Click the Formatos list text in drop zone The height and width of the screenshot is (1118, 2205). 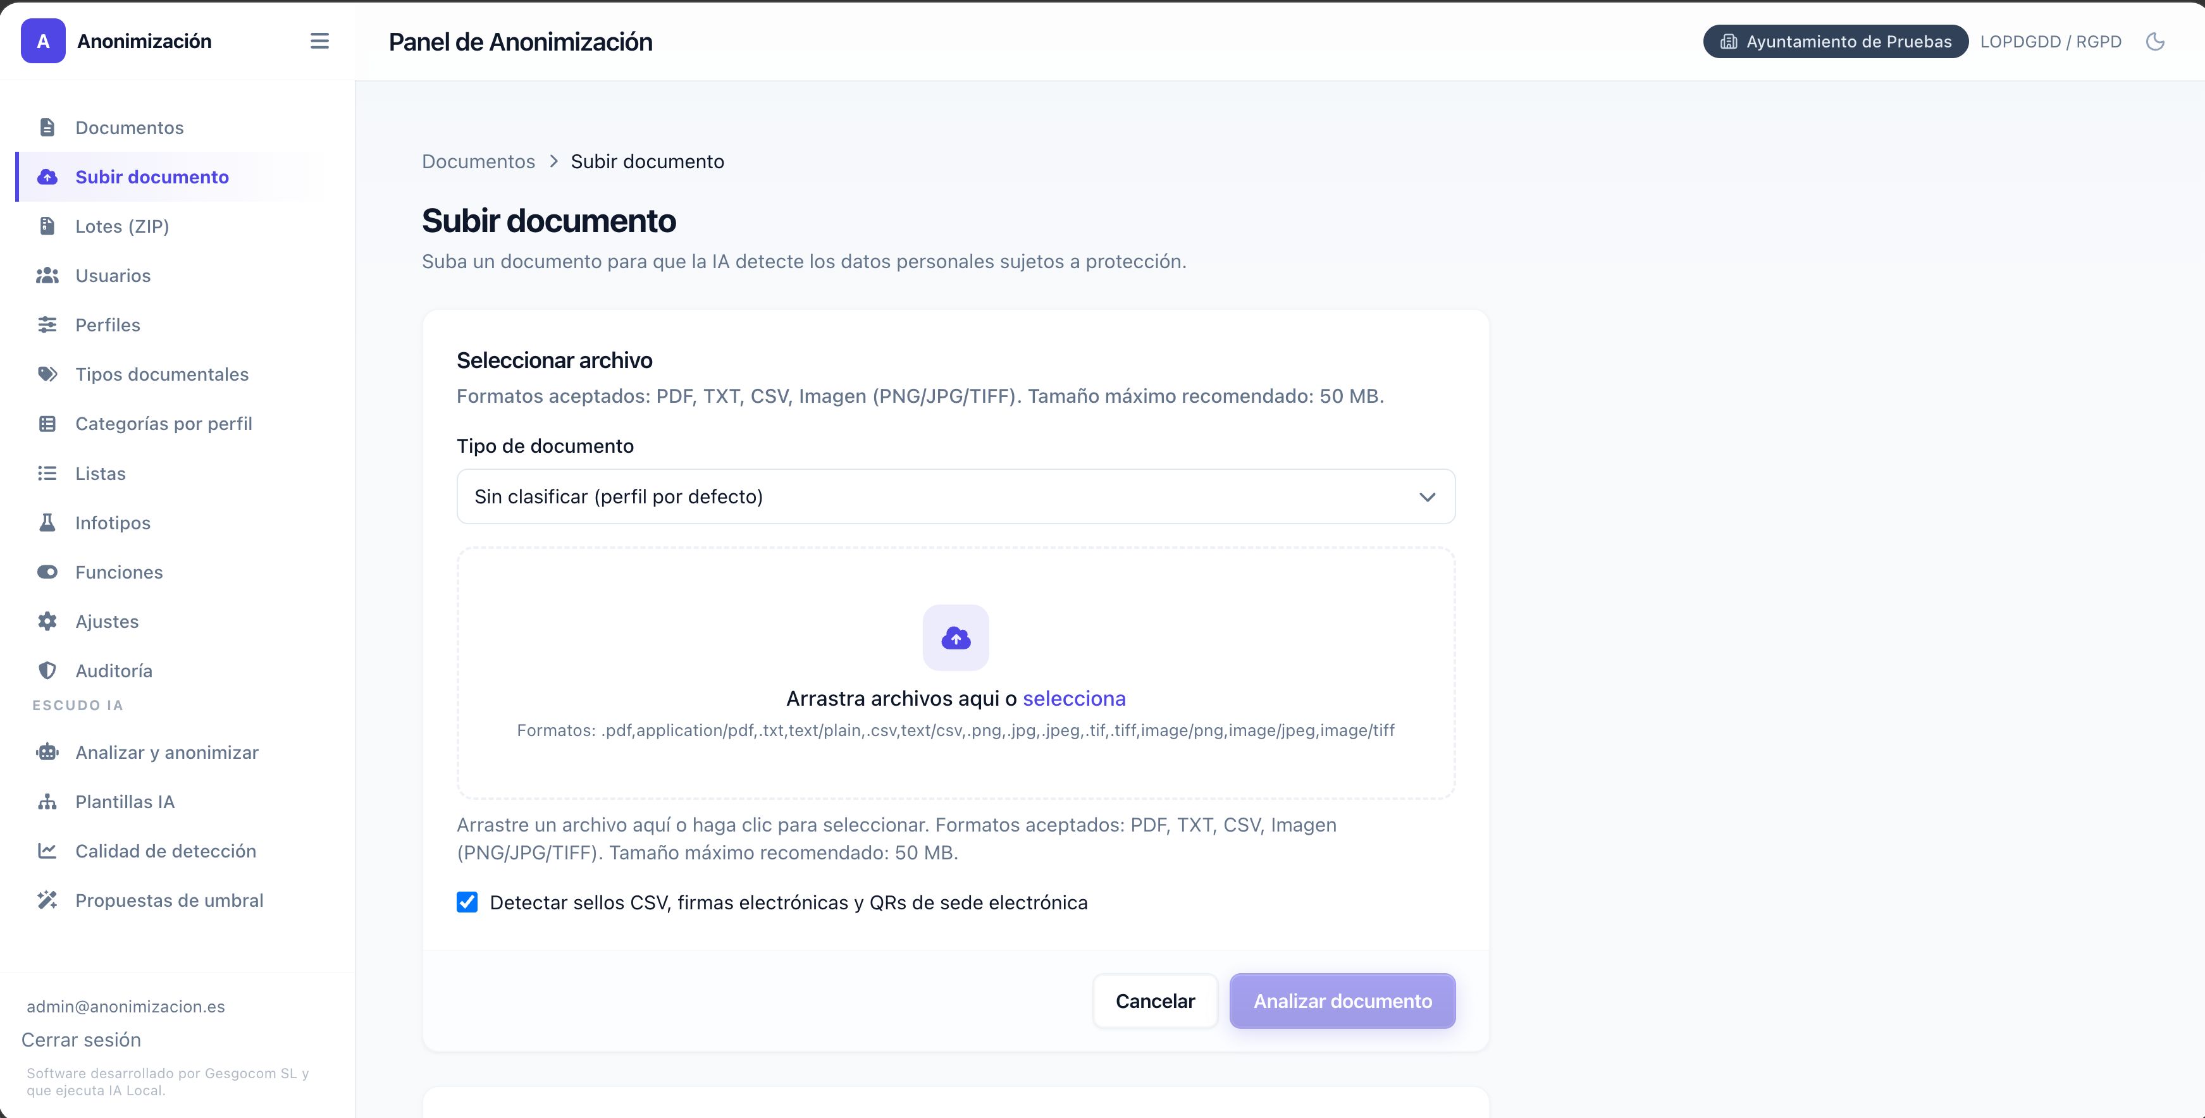[x=955, y=730]
